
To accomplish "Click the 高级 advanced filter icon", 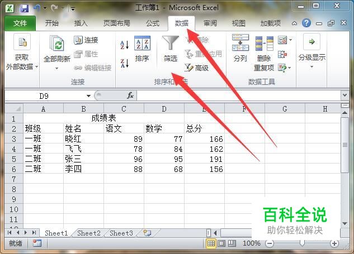I will pyautogui.click(x=188, y=68).
